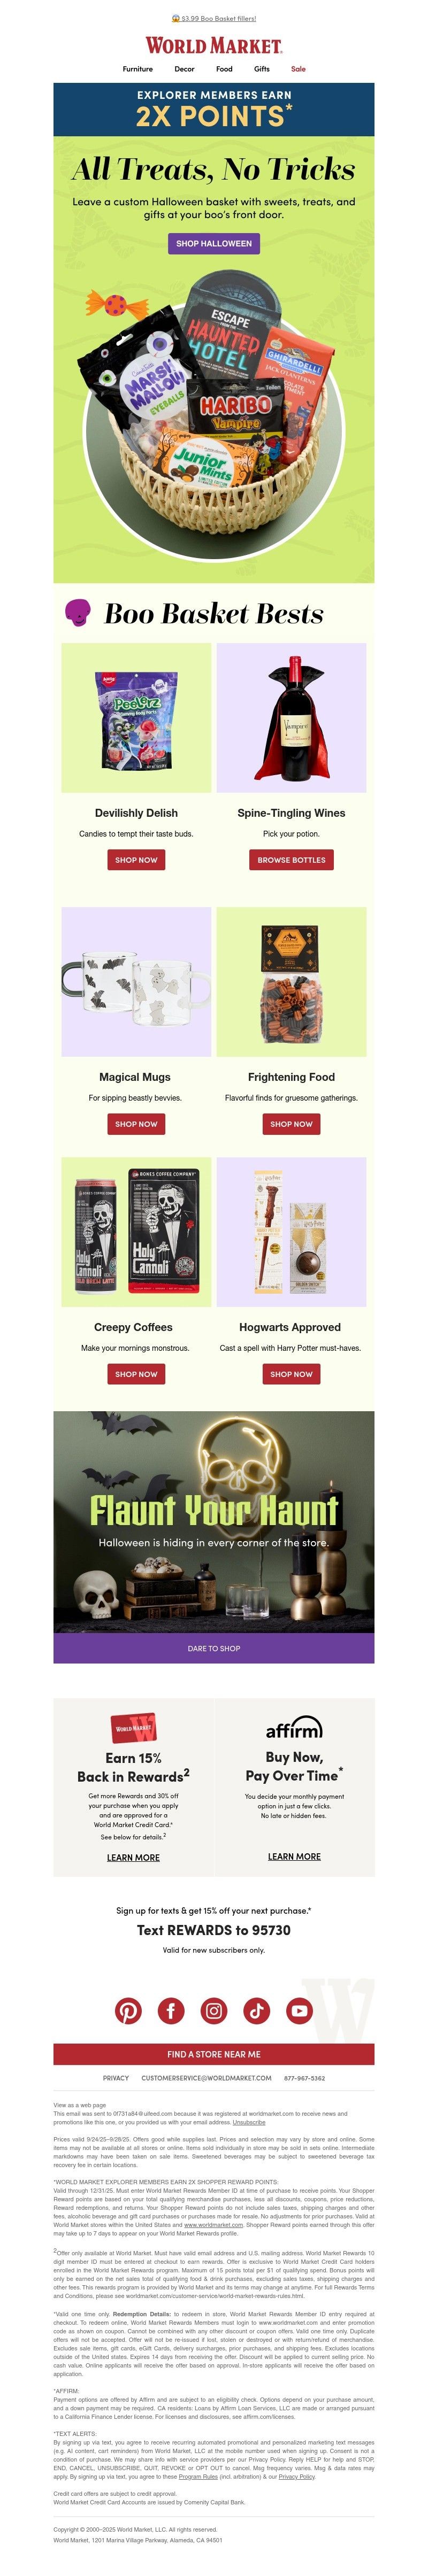This screenshot has width=428, height=2576.
Task: Click the World Market credit card icon
Action: point(133,1727)
